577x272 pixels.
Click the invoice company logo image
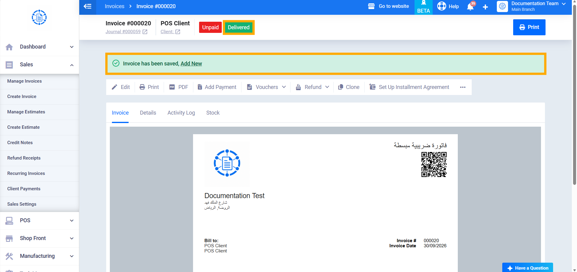point(227,163)
